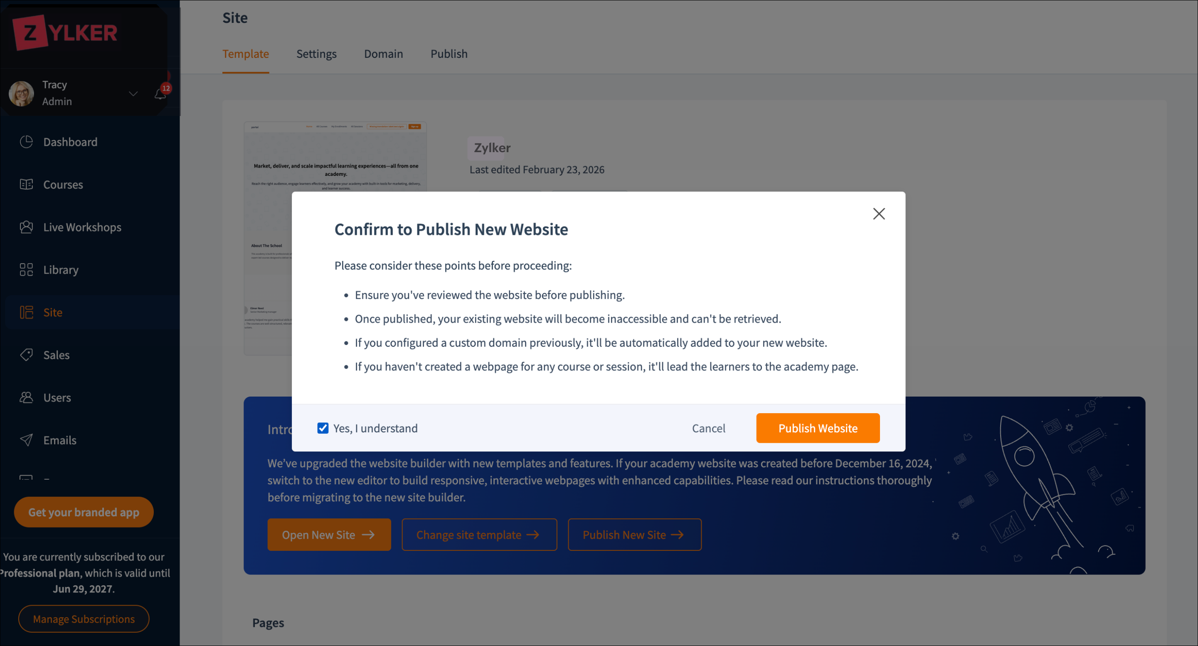This screenshot has width=1198, height=646.
Task: Click Tracy's profile avatar photo
Action: point(21,94)
